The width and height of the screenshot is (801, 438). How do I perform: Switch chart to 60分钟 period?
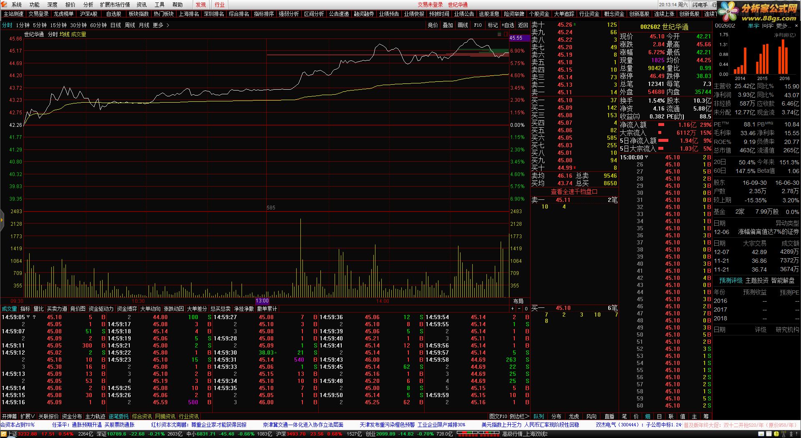98,25
